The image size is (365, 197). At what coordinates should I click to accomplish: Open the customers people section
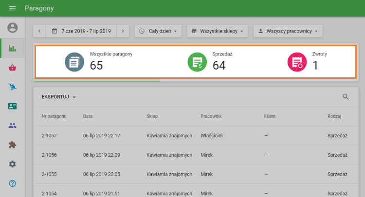click(12, 125)
